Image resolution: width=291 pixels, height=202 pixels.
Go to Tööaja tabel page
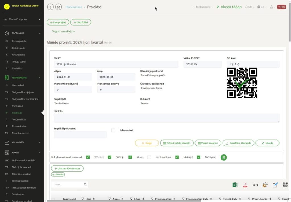point(18,62)
